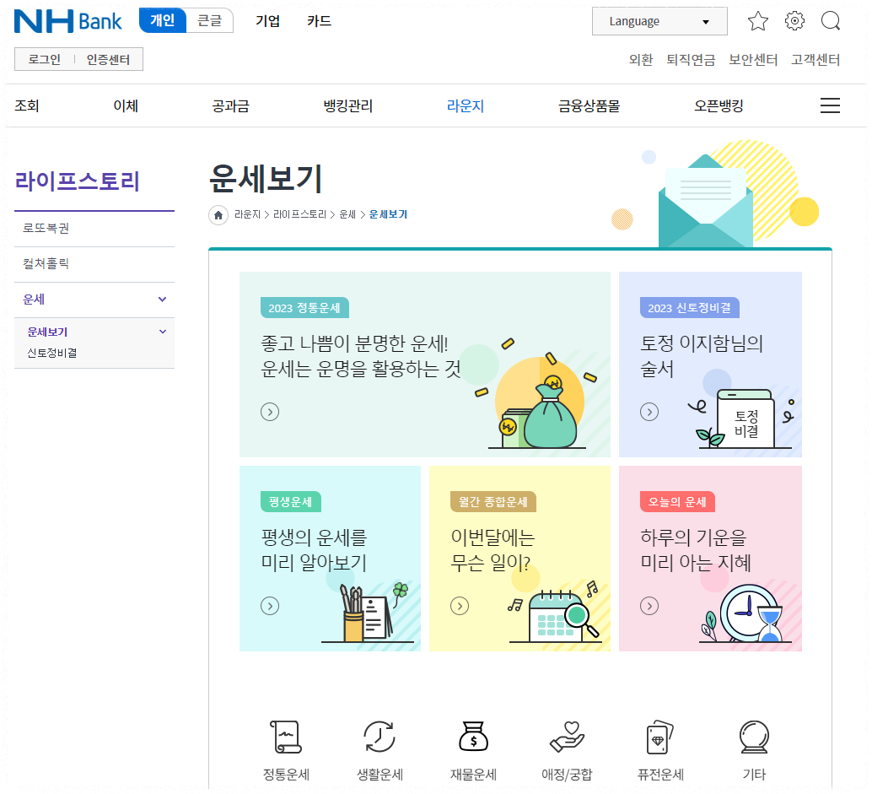Viewport: 872px width, 794px height.
Task: Click the 월간 종합운세 badge
Action: (493, 502)
